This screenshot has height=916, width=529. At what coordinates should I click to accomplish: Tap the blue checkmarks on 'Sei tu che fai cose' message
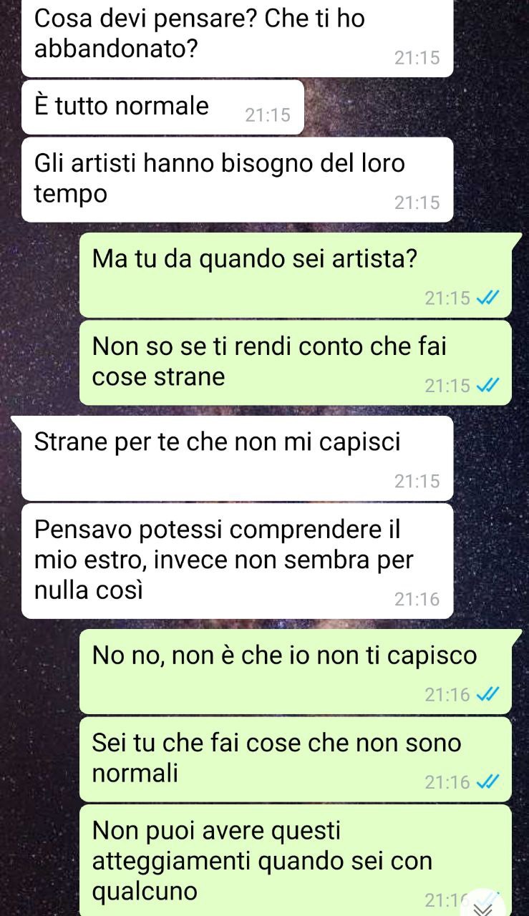click(486, 783)
